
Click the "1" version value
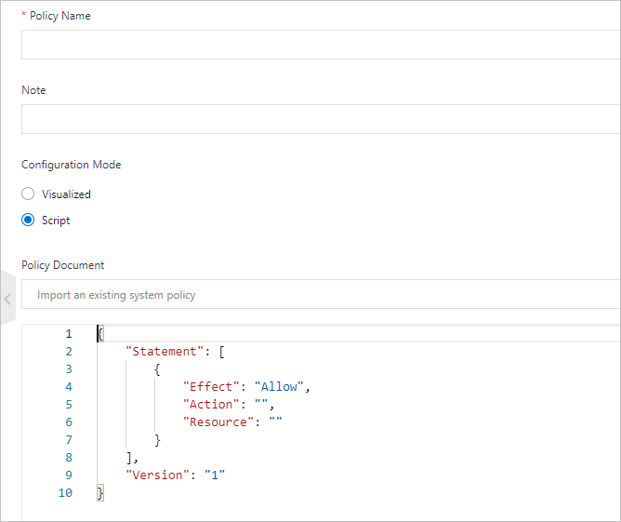215,475
